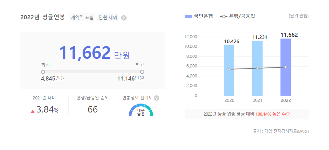Click the 6,000 y-axis label
Screen dimensions: 329x150
[192, 66]
